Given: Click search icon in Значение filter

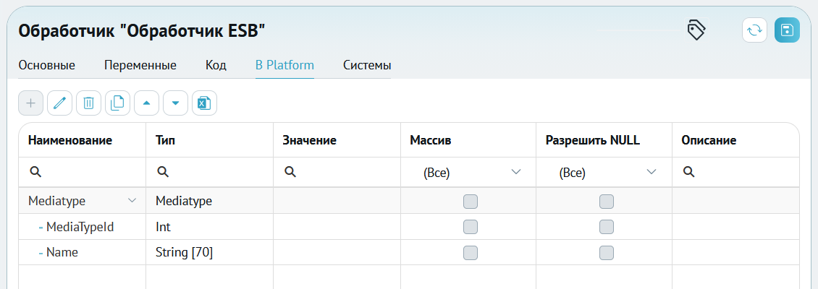Looking at the screenshot, I should click(290, 173).
